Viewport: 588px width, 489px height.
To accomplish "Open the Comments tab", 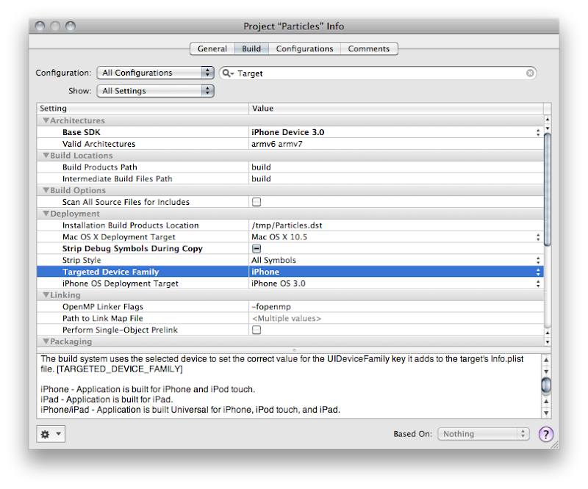I will (369, 49).
